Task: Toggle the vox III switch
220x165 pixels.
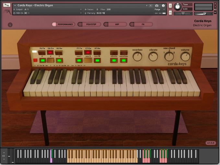Action: (98, 60)
